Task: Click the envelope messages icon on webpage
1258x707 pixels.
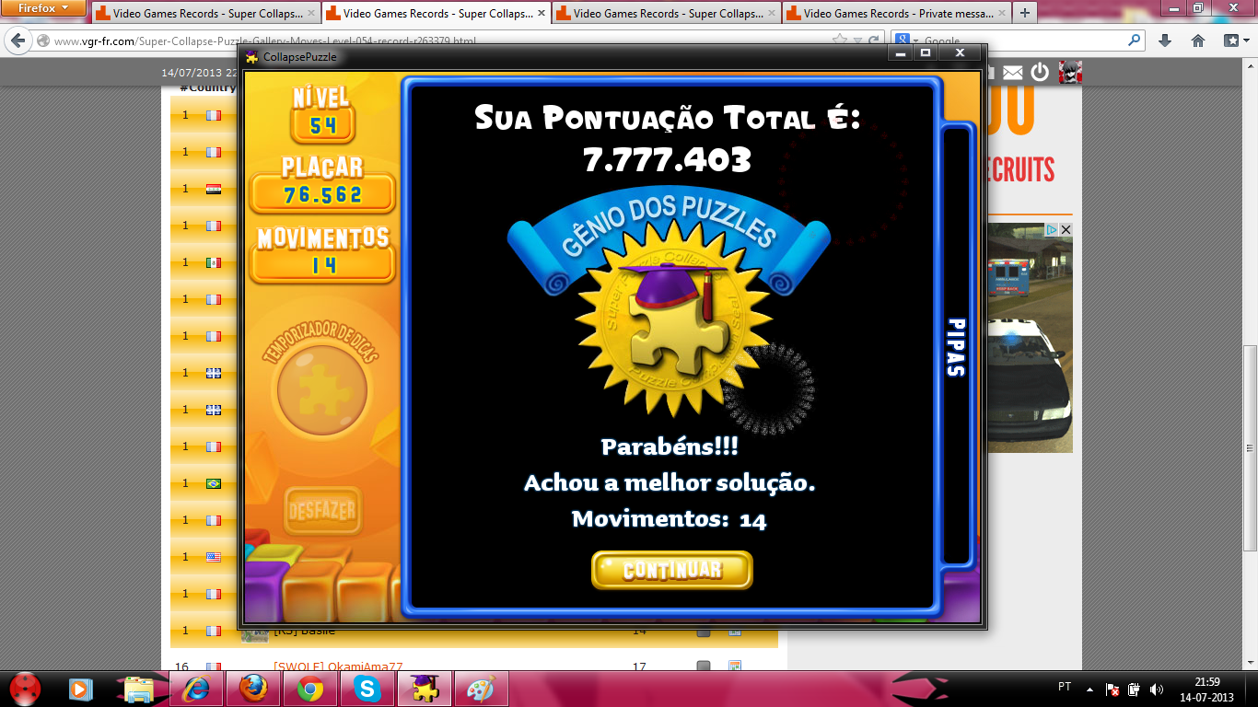Action: pos(1012,73)
